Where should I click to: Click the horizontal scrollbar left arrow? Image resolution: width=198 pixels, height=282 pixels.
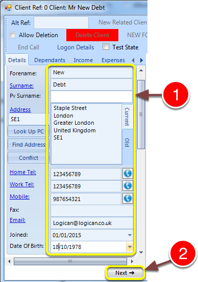(x=9, y=261)
